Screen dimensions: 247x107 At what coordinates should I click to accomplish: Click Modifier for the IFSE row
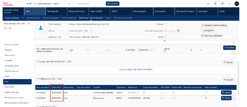coord(229,48)
